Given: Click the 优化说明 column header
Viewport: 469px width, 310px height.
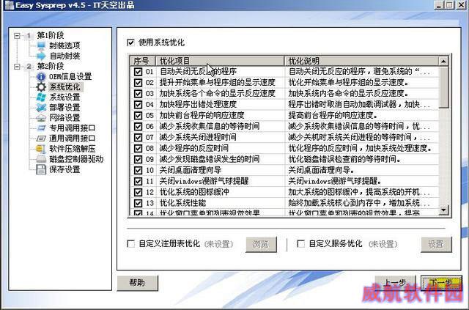Looking at the screenshot, I should click(x=361, y=61).
